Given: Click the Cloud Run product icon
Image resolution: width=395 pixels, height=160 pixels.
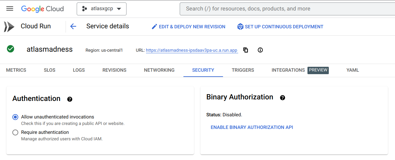Looking at the screenshot, I should coord(9,27).
